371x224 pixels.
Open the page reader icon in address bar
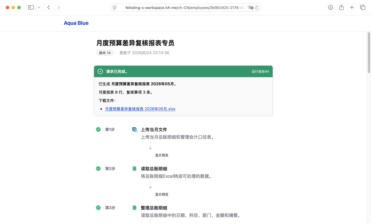pos(115,7)
